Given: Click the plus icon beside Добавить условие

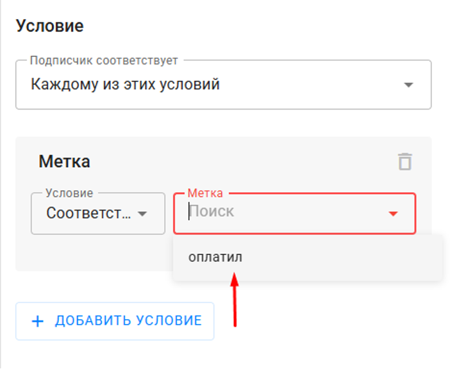Looking at the screenshot, I should (x=38, y=321).
